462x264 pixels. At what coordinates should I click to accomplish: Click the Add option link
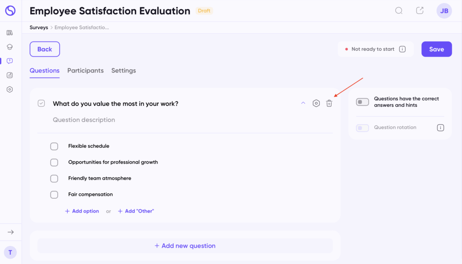click(x=82, y=211)
